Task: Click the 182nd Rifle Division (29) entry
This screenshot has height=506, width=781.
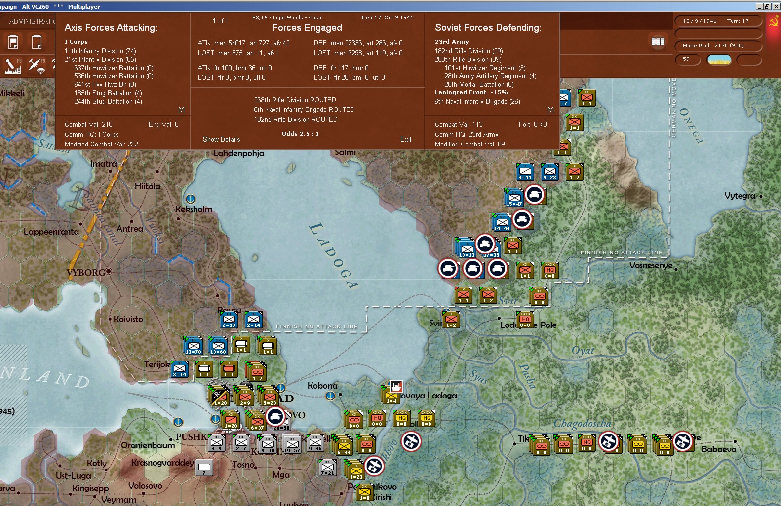Action: coord(469,51)
